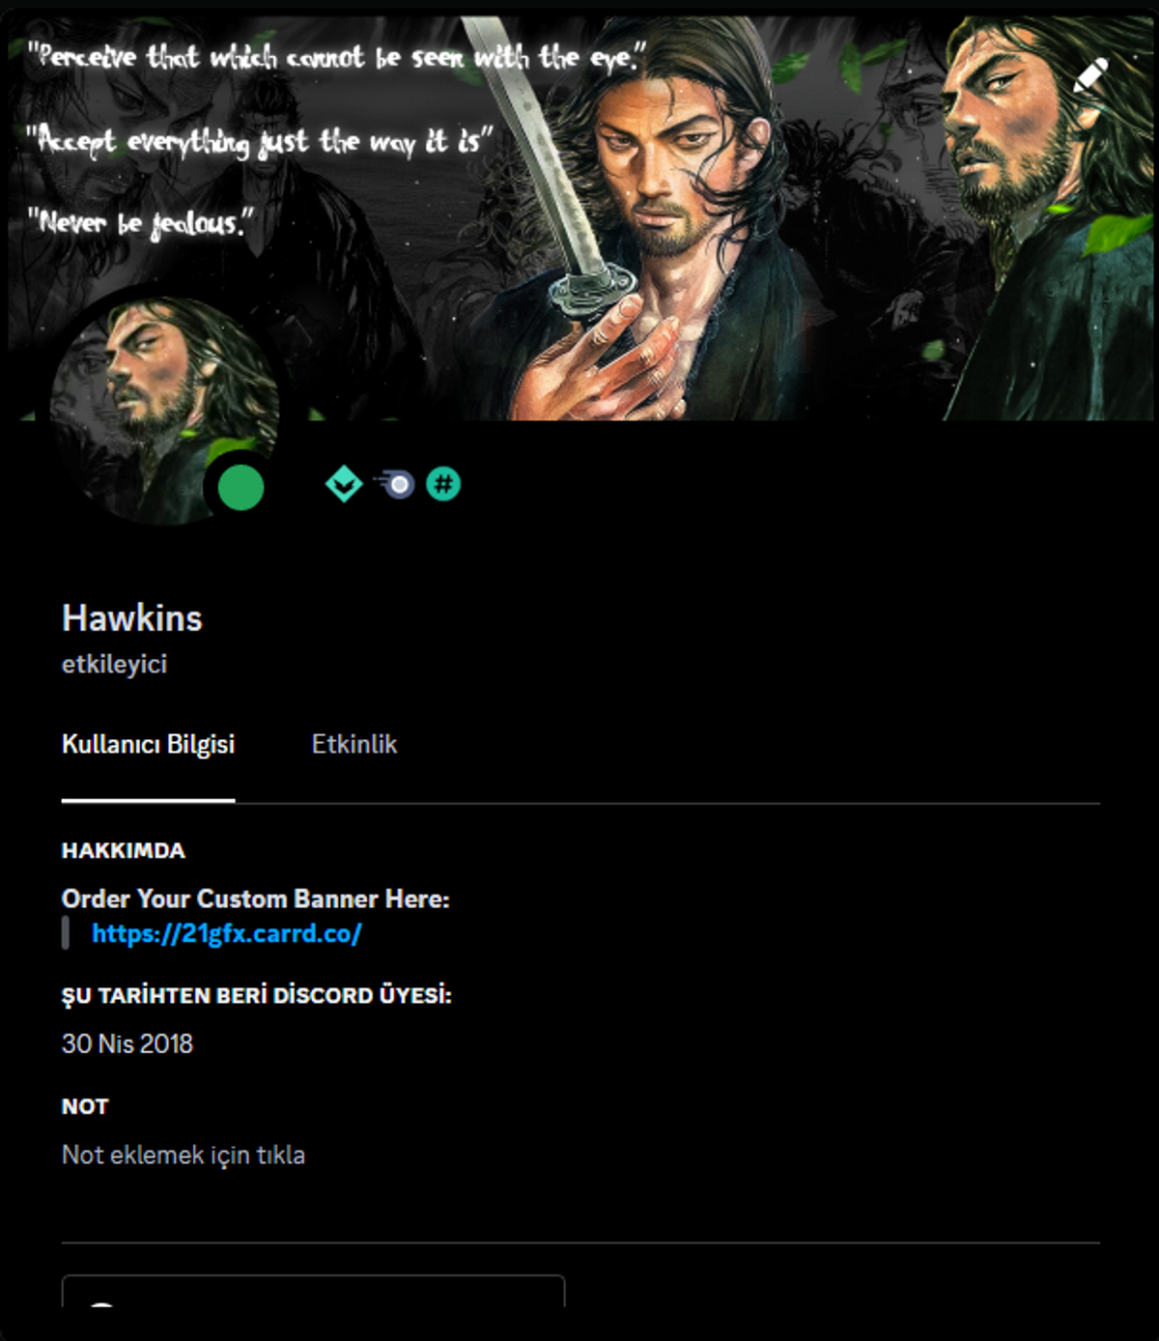Click the partially visible card at bottom

point(313,1291)
